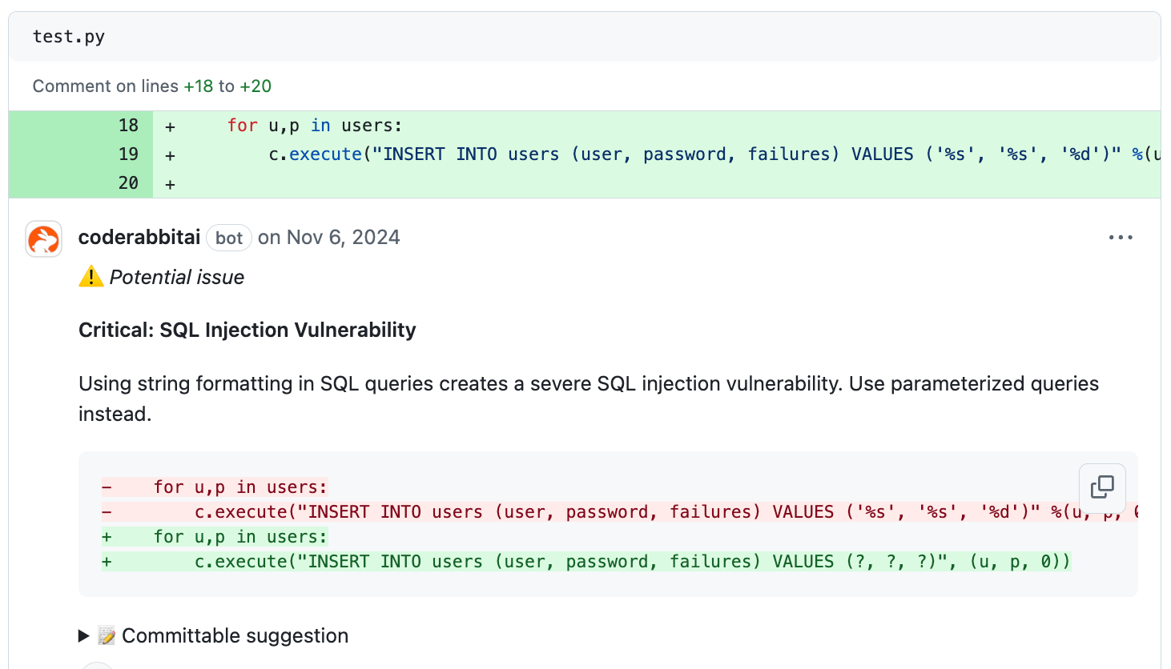Copy the suggested code block
The height and width of the screenshot is (669, 1171).
coord(1102,487)
